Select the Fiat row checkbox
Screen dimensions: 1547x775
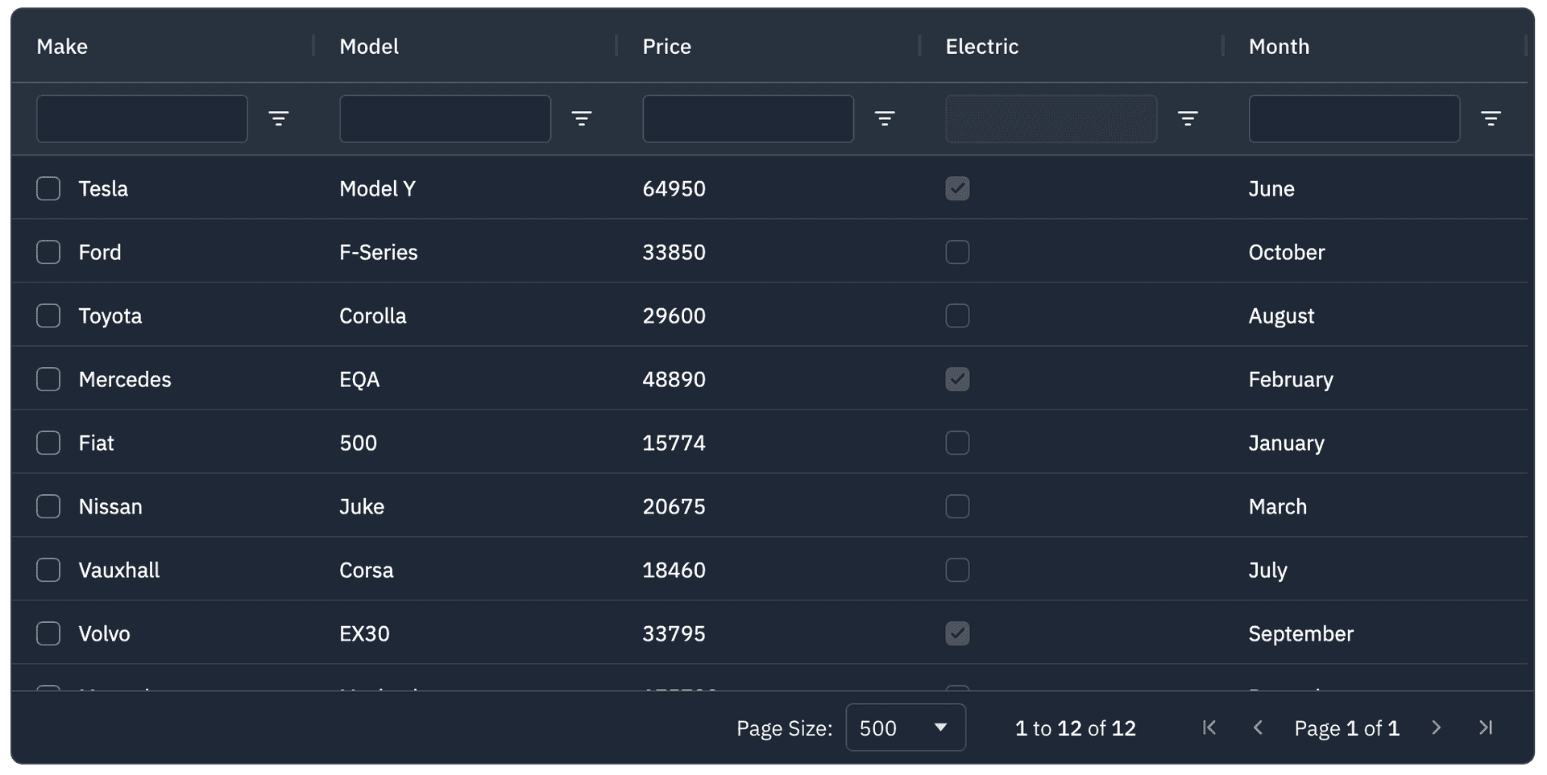pyautogui.click(x=48, y=443)
